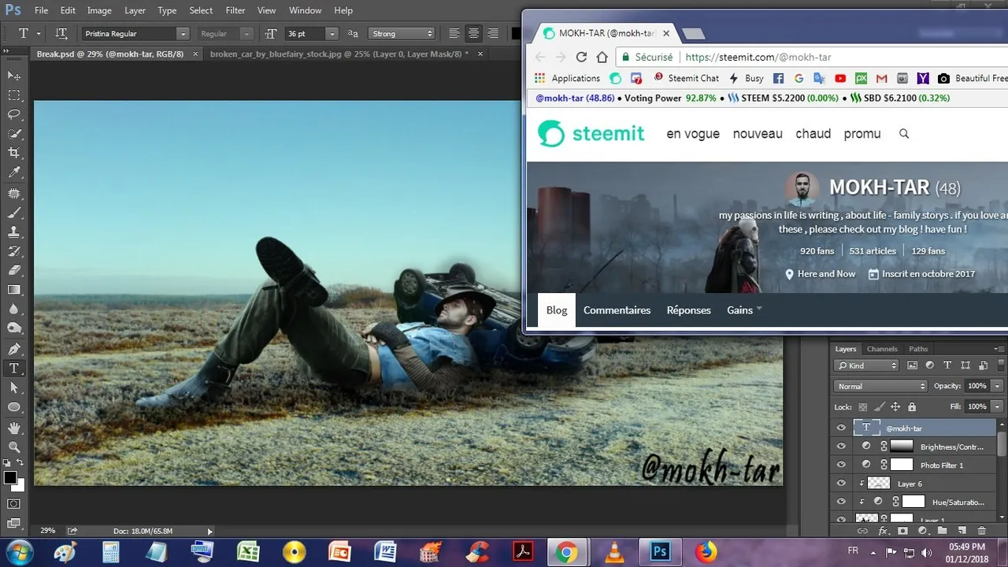The width and height of the screenshot is (1008, 567).
Task: Open Réponses tab on Steemit
Action: point(688,310)
